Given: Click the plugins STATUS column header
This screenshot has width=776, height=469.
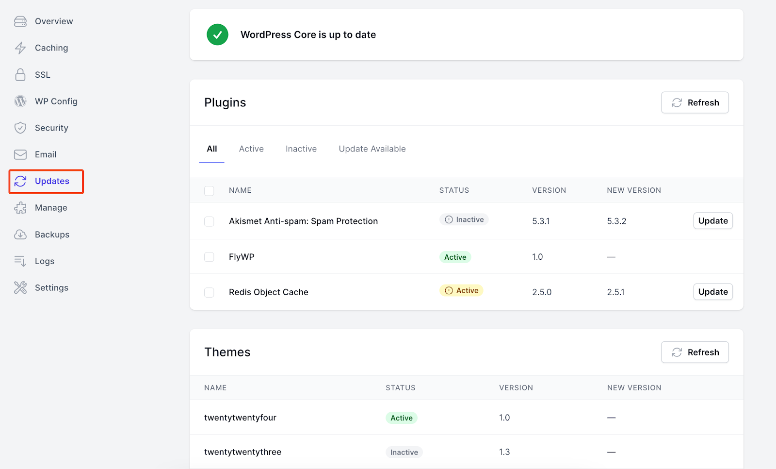Looking at the screenshot, I should (454, 190).
